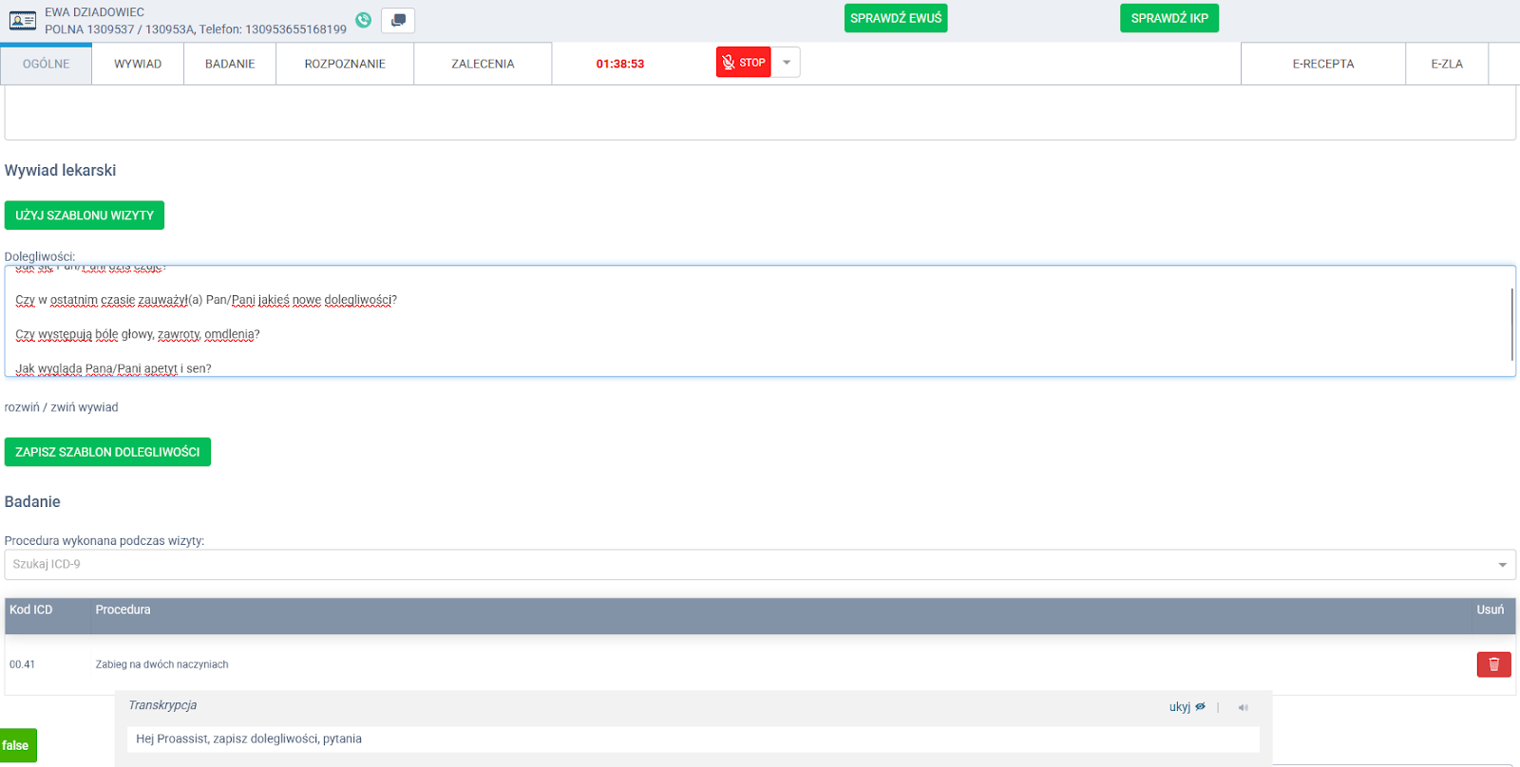
Task: Open the chat messages icon button
Action: coord(398,20)
